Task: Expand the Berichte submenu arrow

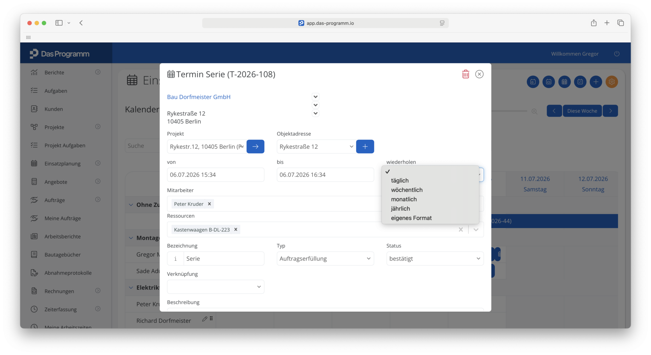Action: (98, 72)
